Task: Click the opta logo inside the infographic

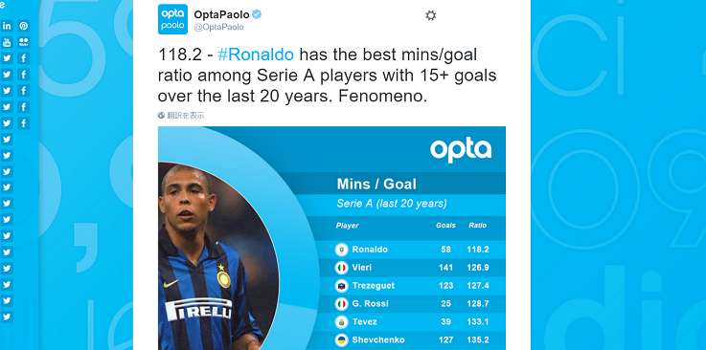Action: pos(461,151)
